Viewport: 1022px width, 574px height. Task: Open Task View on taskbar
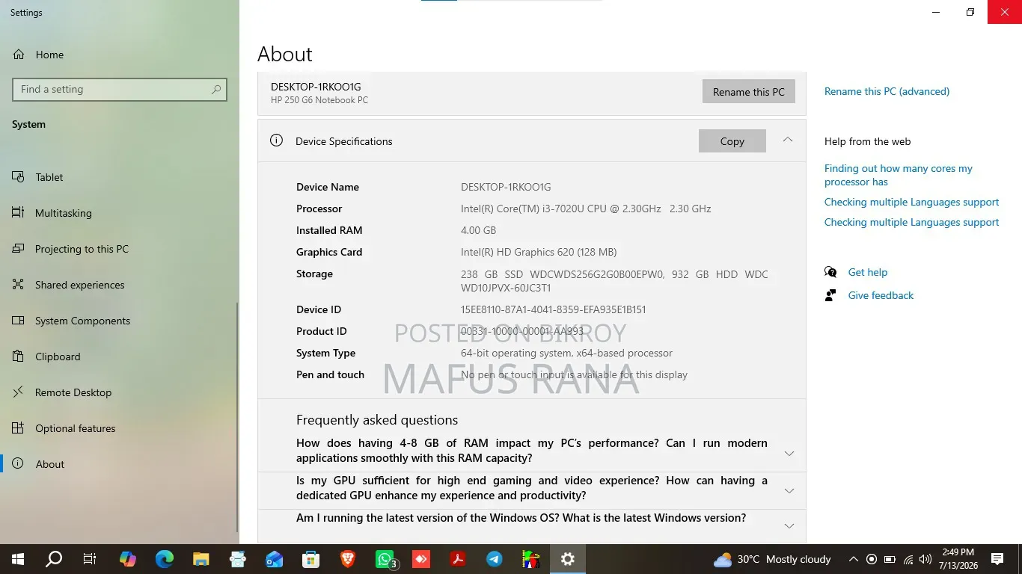[x=90, y=559]
